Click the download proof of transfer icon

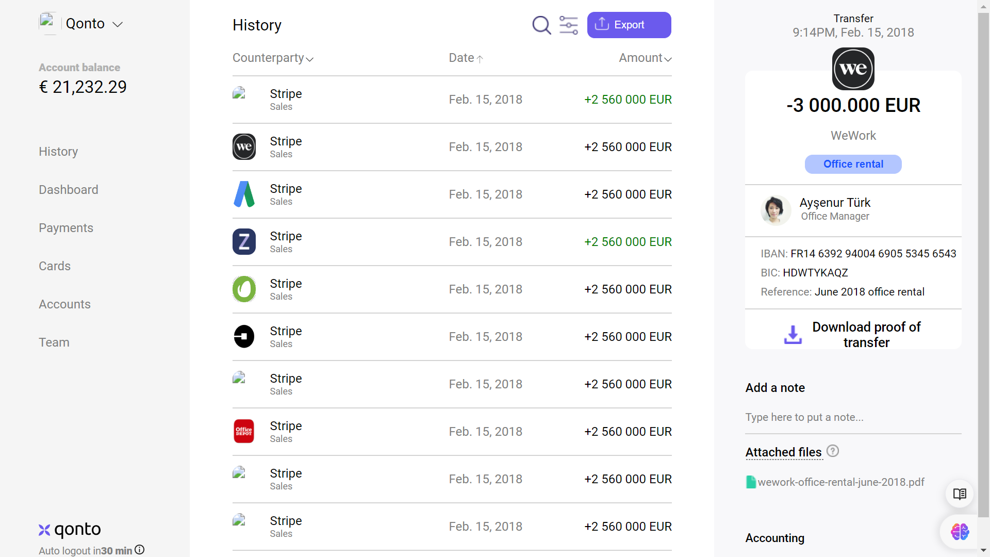click(x=793, y=335)
